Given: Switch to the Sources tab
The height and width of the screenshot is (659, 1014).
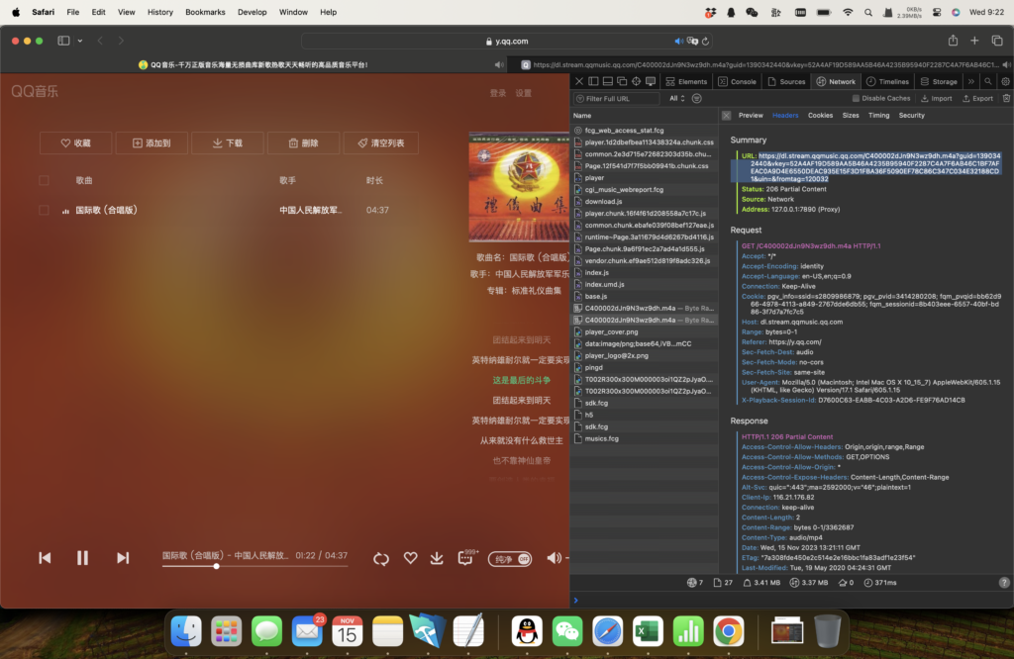Looking at the screenshot, I should coord(786,81).
